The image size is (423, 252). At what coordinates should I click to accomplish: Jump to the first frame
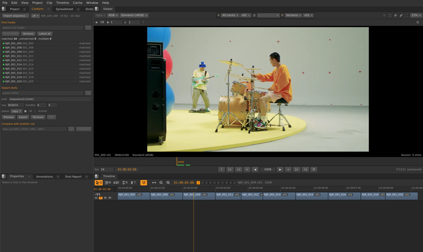pos(230,170)
